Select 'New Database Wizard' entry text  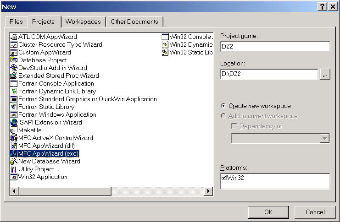pyautogui.click(x=49, y=162)
